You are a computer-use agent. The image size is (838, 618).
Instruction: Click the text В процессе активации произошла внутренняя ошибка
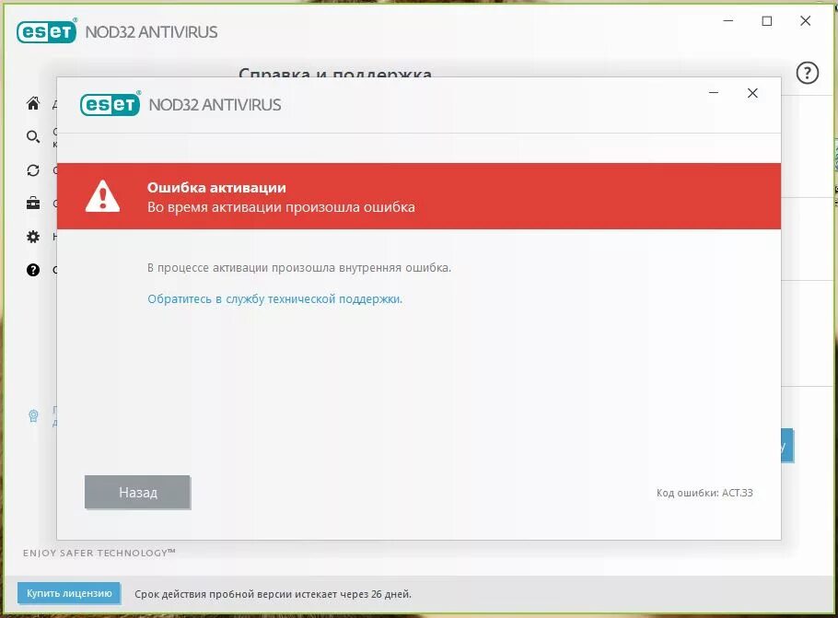tap(299, 268)
